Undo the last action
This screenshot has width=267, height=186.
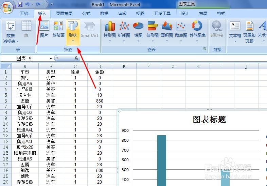[x=27, y=4]
